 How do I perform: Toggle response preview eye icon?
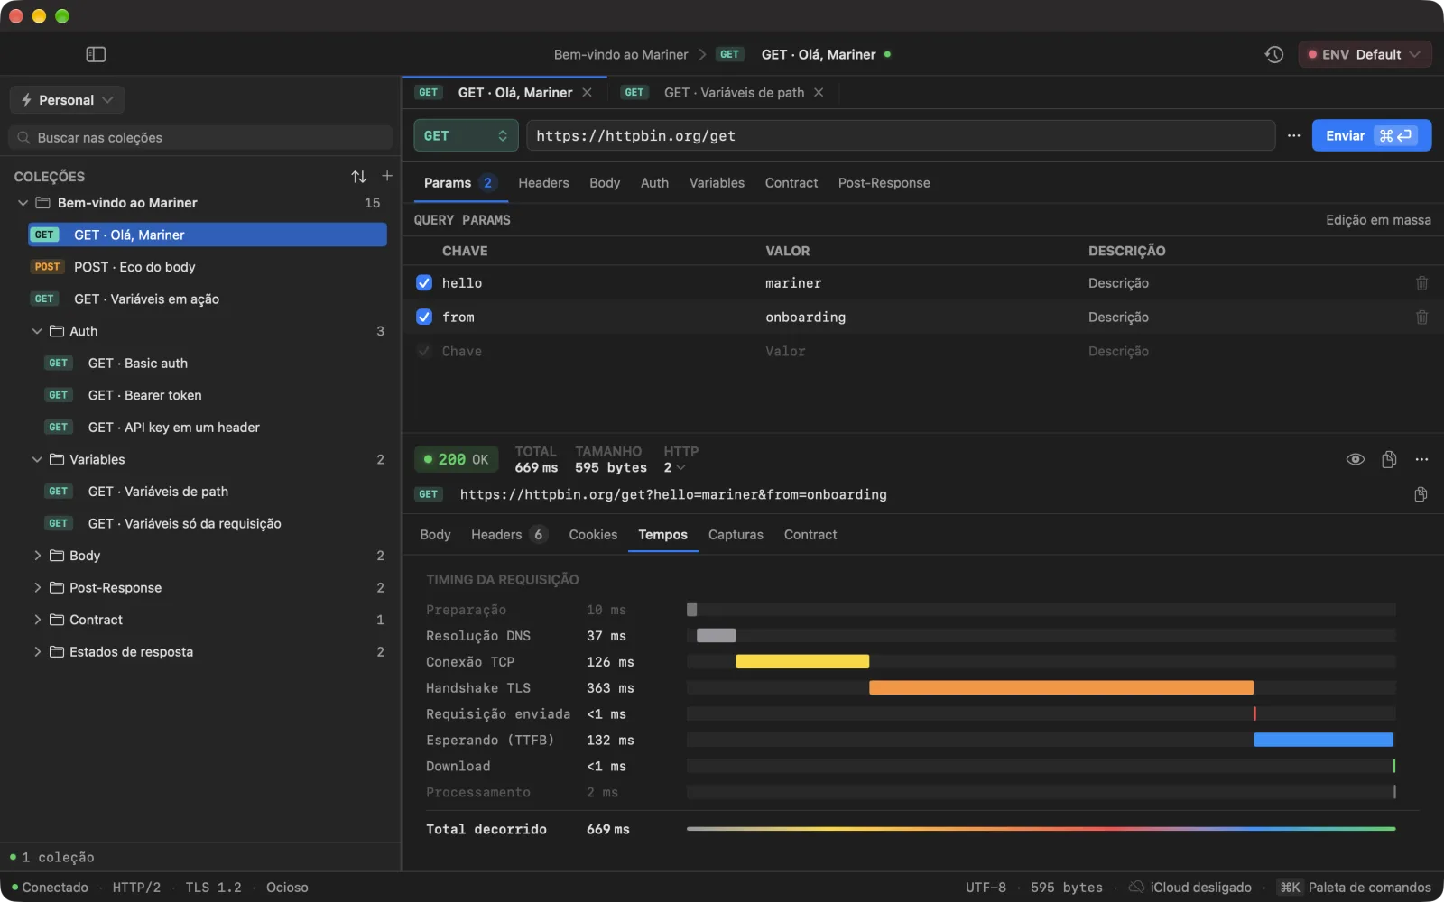(1355, 459)
